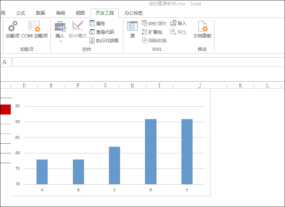Click category axis label C
Image resolution: width=285 pixels, height=207 pixels.
click(x=114, y=190)
